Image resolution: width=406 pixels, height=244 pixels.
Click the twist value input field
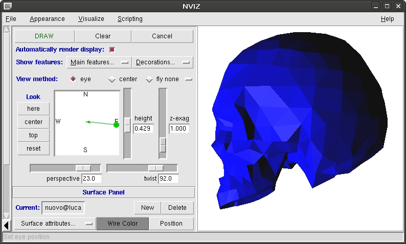click(168, 179)
